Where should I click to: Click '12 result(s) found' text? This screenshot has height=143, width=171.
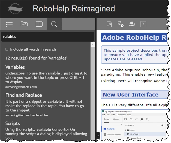36,58
